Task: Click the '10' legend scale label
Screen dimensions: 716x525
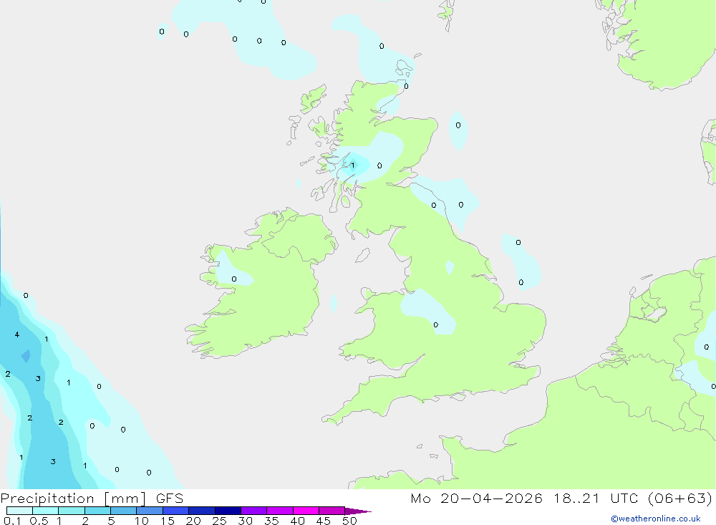Action: 142,521
